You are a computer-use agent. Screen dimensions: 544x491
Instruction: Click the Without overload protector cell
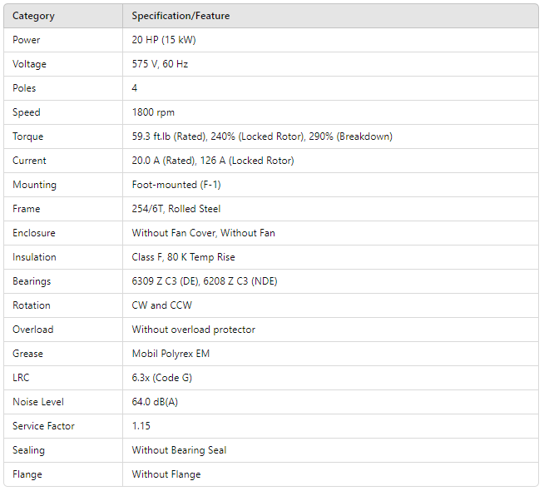193,330
